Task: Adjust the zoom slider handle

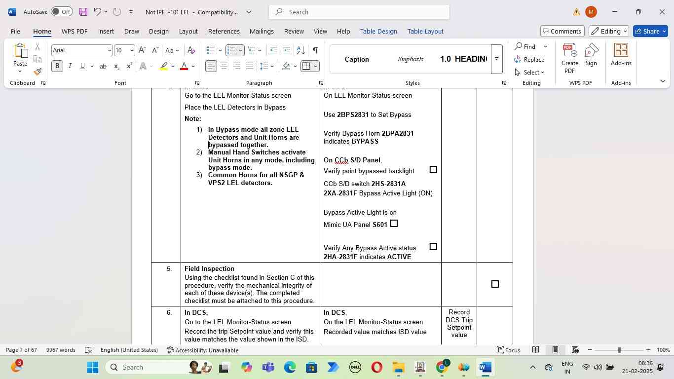Action: (619, 350)
